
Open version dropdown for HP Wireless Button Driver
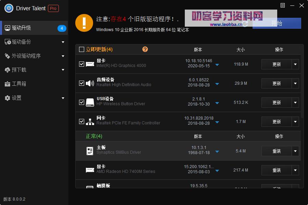(x=217, y=103)
